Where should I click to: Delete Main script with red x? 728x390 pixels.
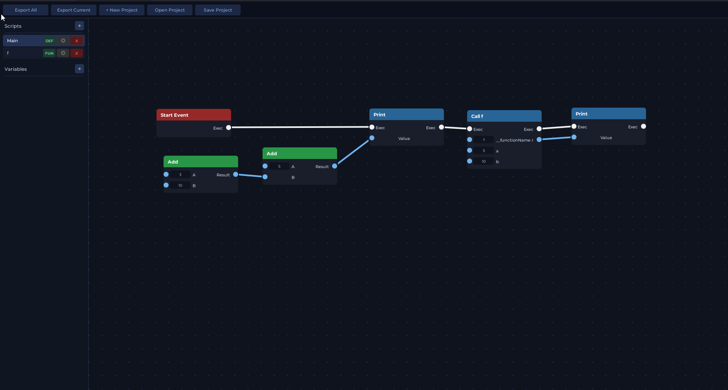[77, 41]
